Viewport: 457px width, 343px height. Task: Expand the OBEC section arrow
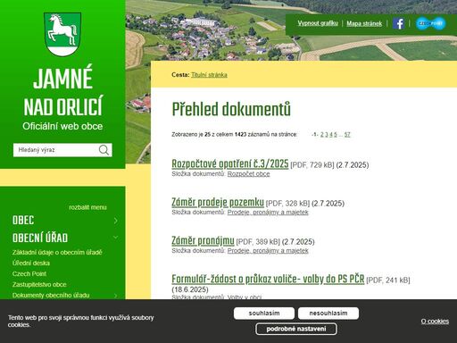pos(116,221)
